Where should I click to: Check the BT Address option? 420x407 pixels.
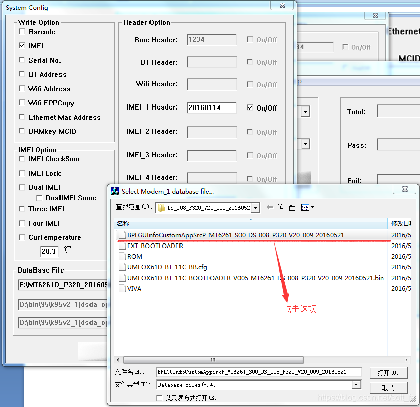(x=22, y=74)
